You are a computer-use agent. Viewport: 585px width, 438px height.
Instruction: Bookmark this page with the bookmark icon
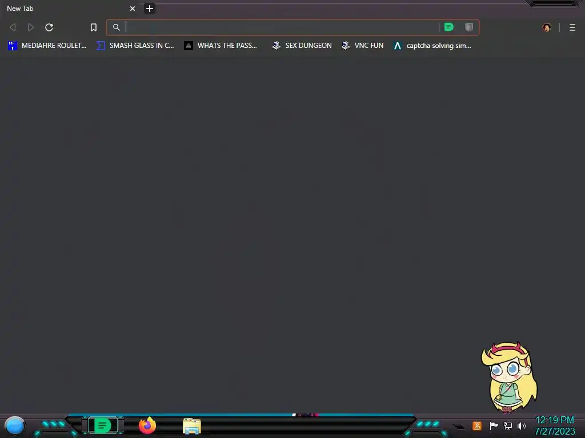click(94, 27)
